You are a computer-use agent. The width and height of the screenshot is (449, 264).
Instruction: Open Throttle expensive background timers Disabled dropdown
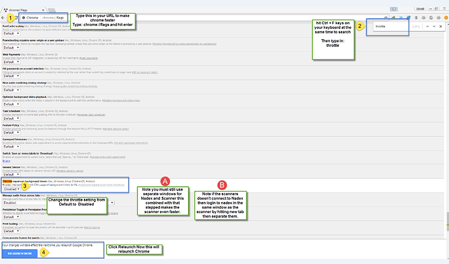point(12,189)
